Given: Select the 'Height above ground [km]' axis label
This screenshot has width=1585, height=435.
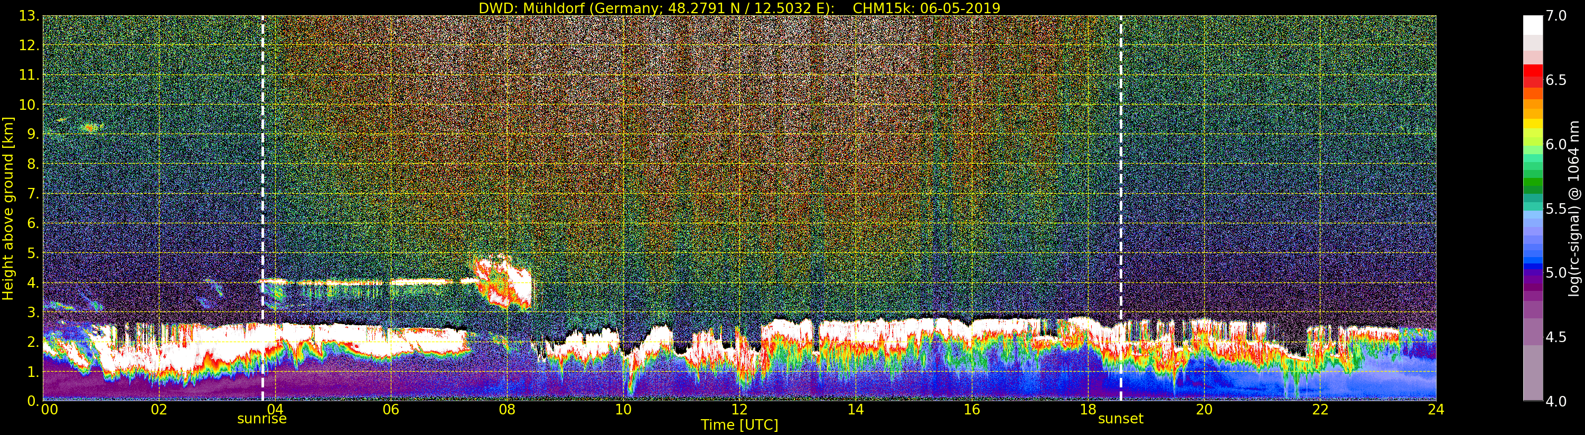Looking at the screenshot, I should [x=8, y=209].
